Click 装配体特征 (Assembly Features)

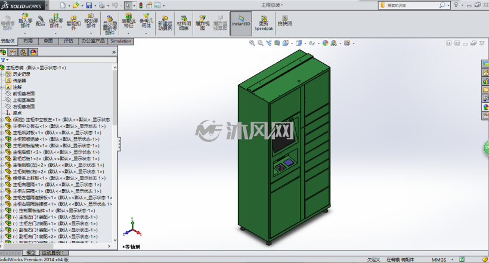click(128, 21)
